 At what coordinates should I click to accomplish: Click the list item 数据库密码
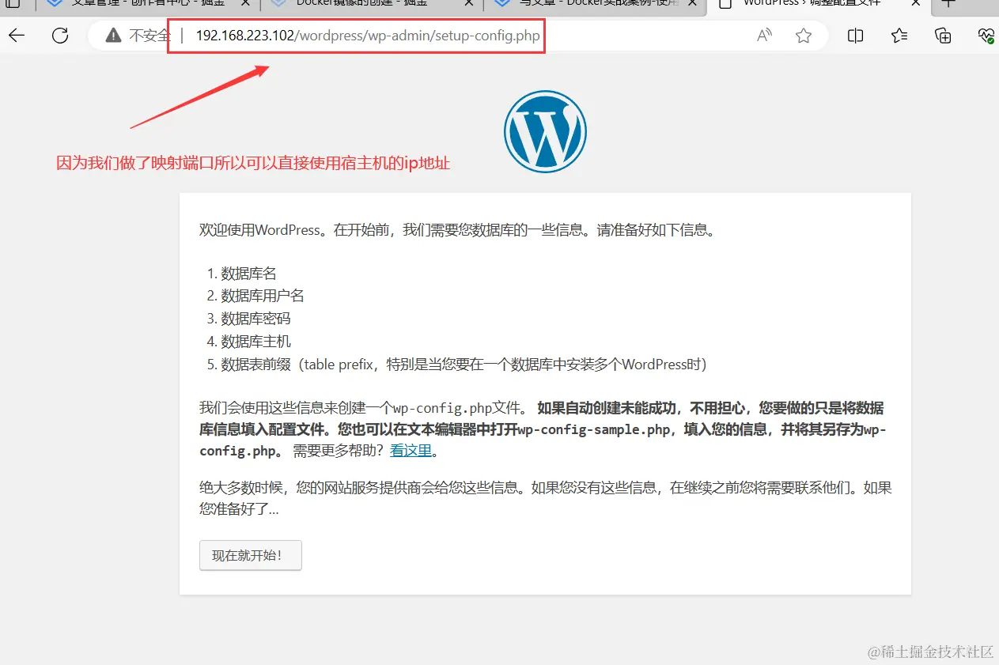(x=255, y=319)
